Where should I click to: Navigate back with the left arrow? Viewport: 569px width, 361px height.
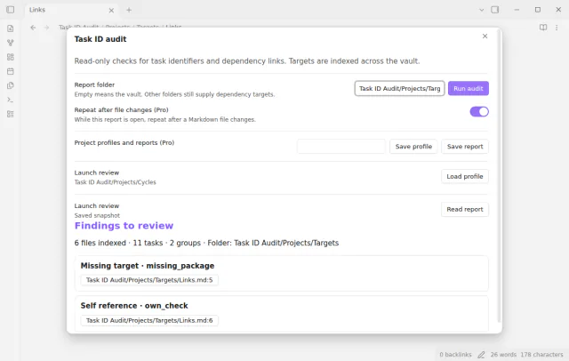[x=33, y=28]
